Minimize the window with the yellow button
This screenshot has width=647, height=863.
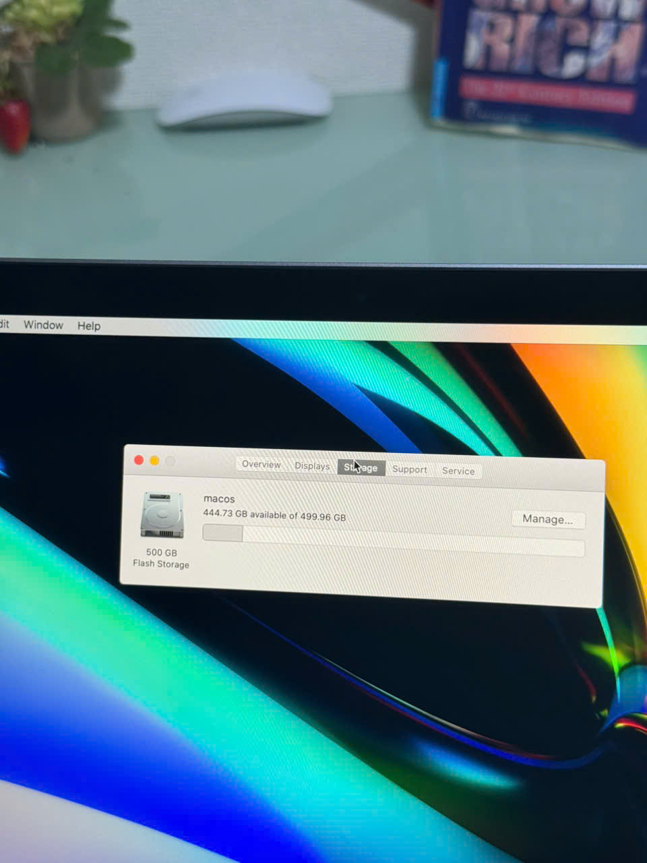(x=154, y=460)
